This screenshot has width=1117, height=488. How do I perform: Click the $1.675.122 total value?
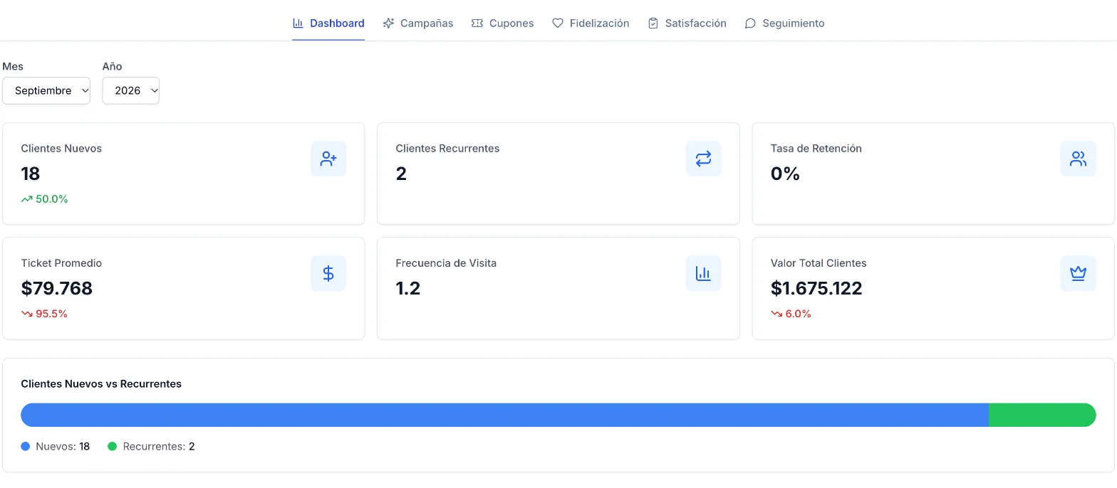click(816, 288)
